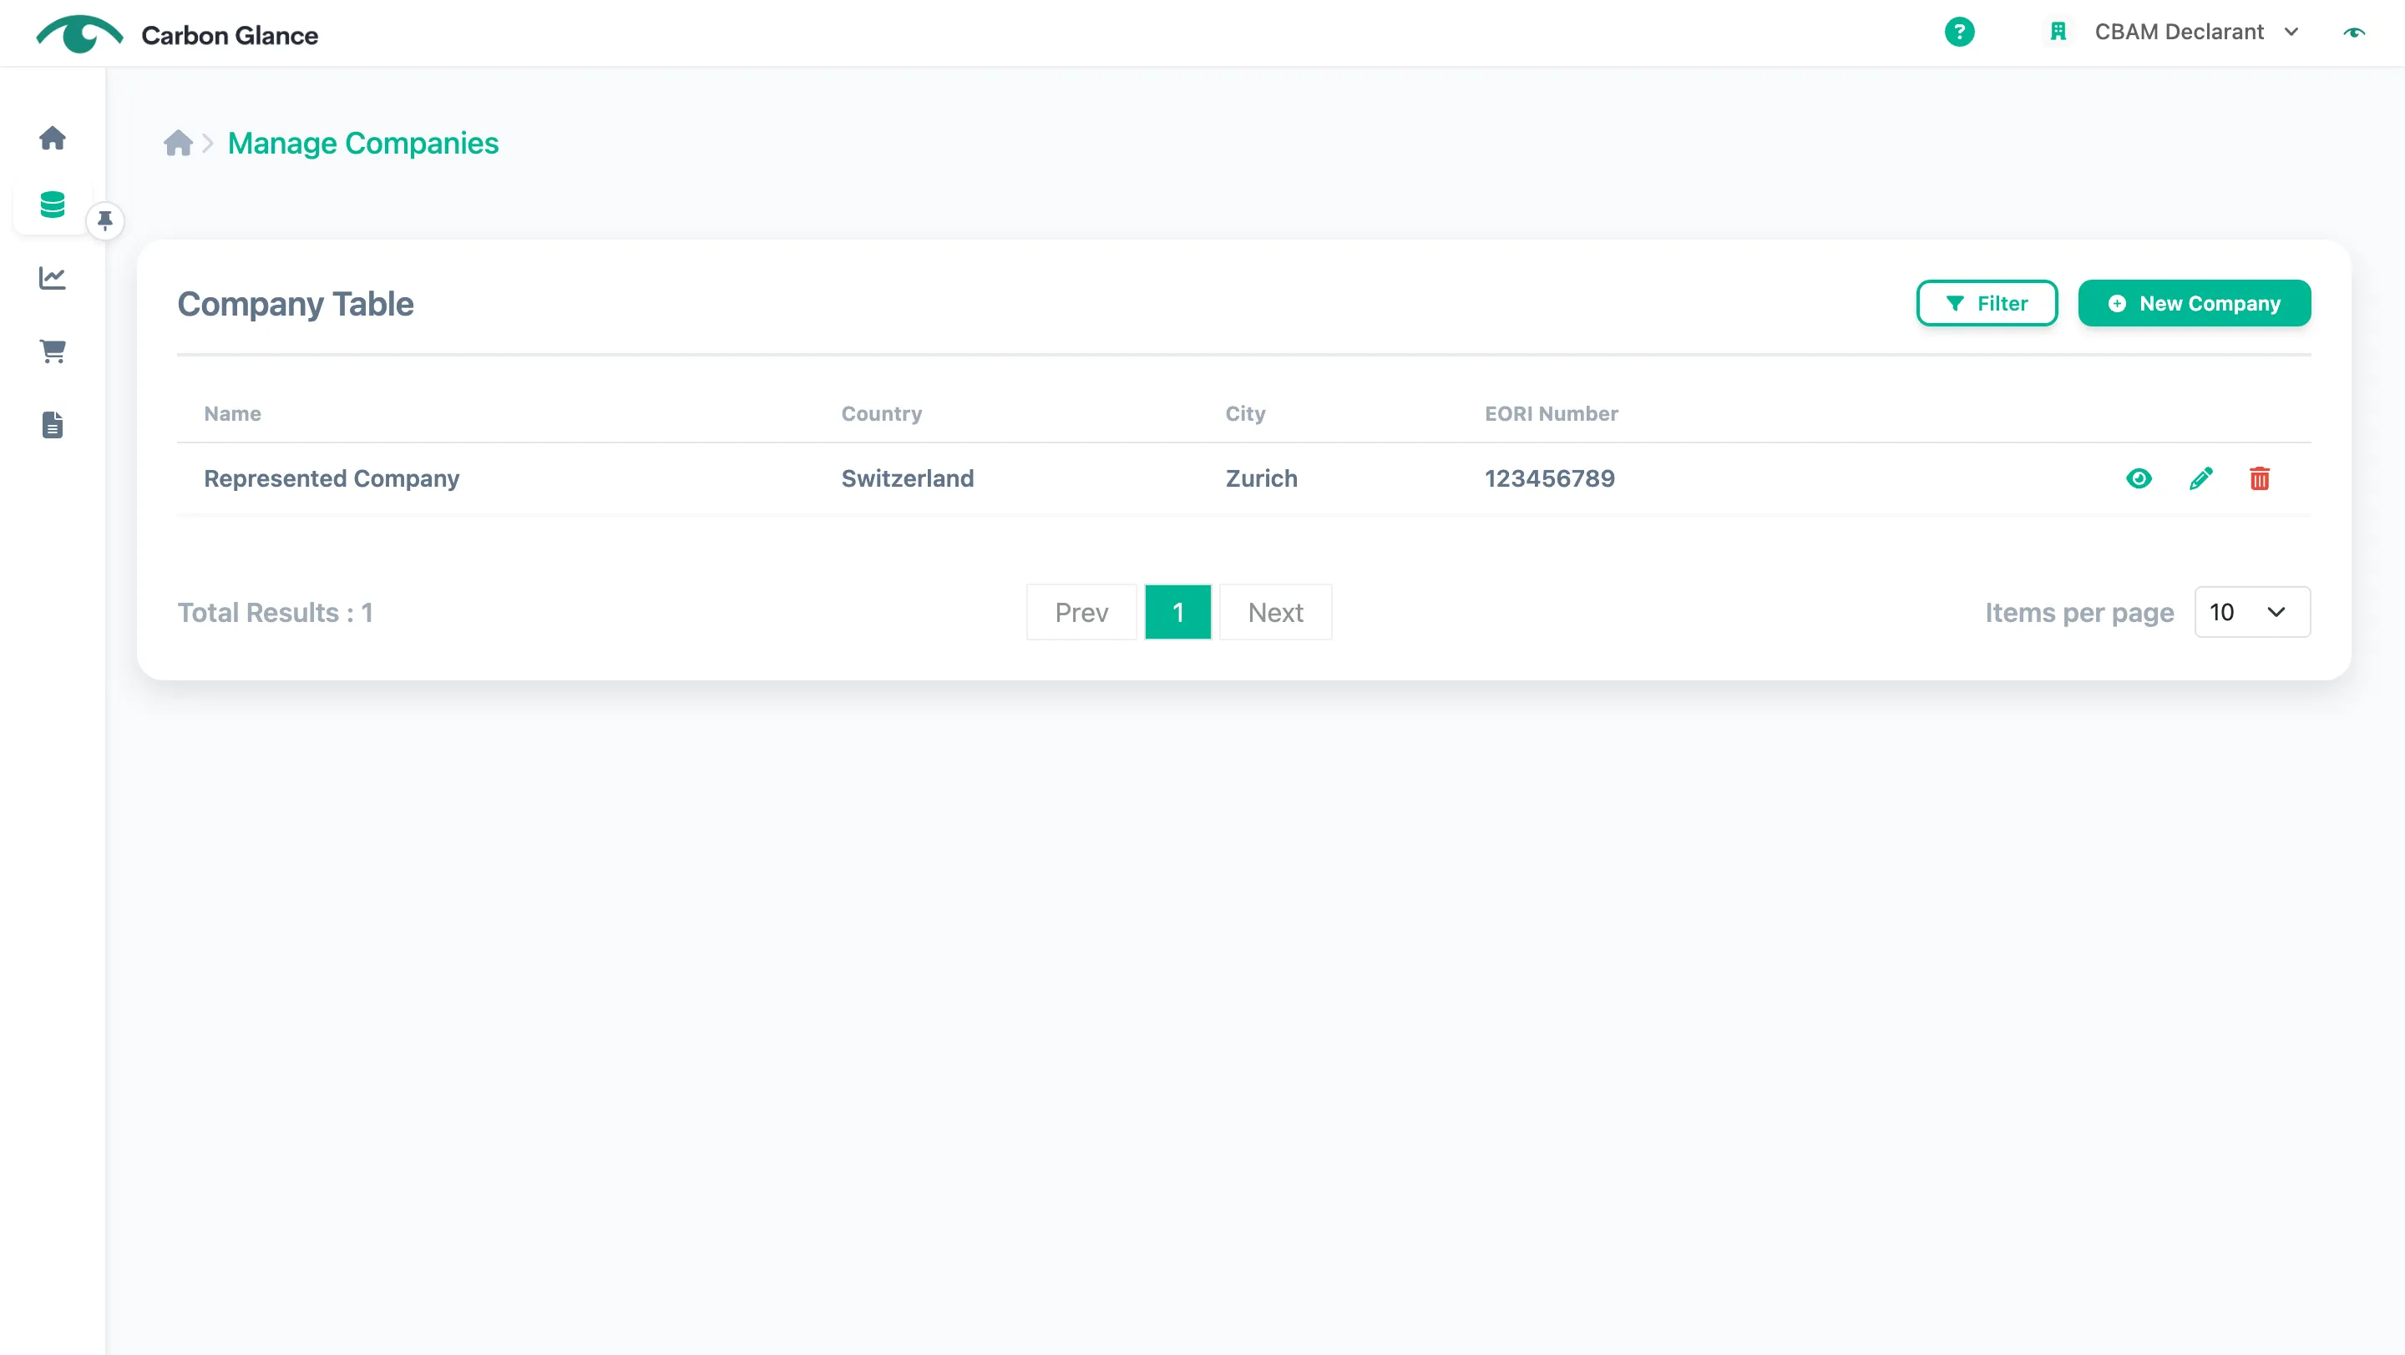Click the 123456789 EORI value
This screenshot has width=2405, height=1355.
point(1549,478)
